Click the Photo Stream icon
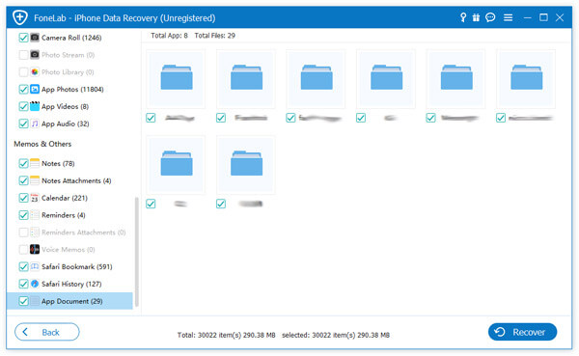 click(x=35, y=55)
